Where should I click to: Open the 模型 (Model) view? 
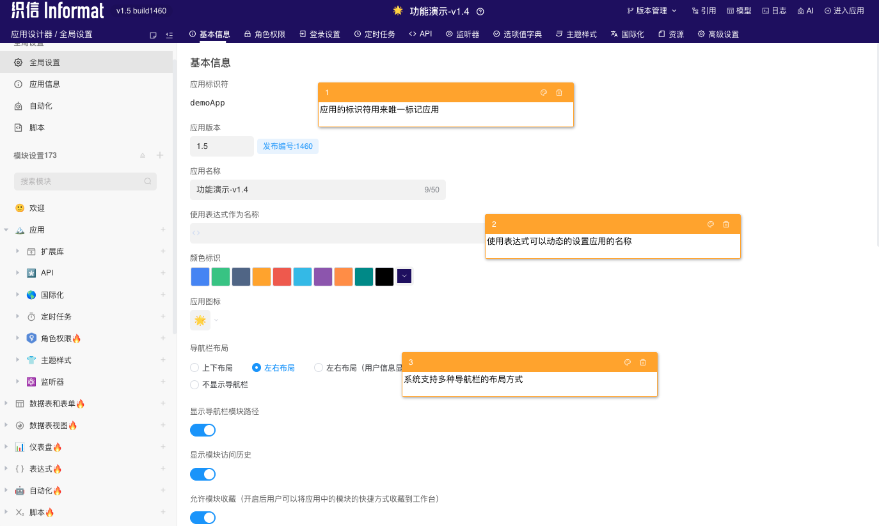(x=740, y=10)
